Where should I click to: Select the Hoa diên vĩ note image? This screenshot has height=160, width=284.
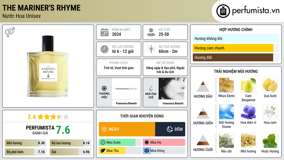[x=248, y=112]
